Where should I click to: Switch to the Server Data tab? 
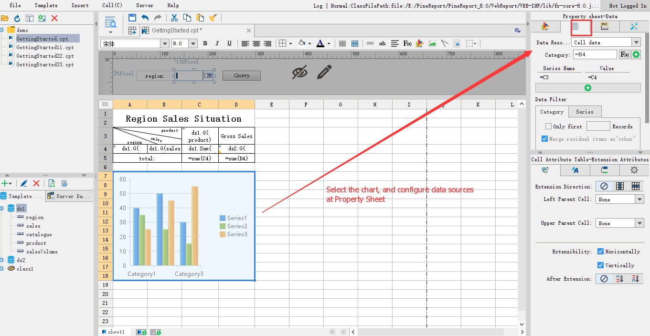coord(69,196)
